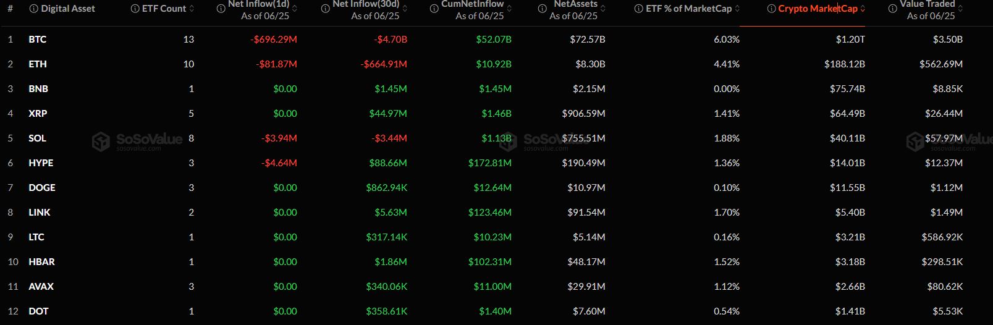Click HYPE cumulative inflow $172.81M

coord(490,162)
